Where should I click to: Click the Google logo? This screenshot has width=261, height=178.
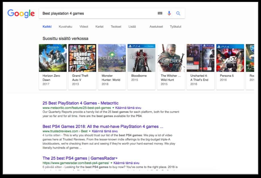21,13
